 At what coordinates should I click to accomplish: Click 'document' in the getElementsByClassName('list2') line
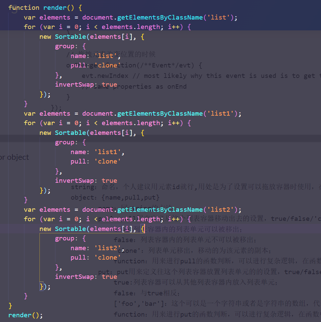(98, 209)
